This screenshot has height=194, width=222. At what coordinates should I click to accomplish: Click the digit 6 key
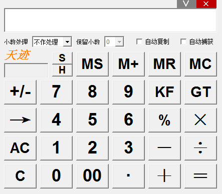pyautogui.click(x=128, y=120)
